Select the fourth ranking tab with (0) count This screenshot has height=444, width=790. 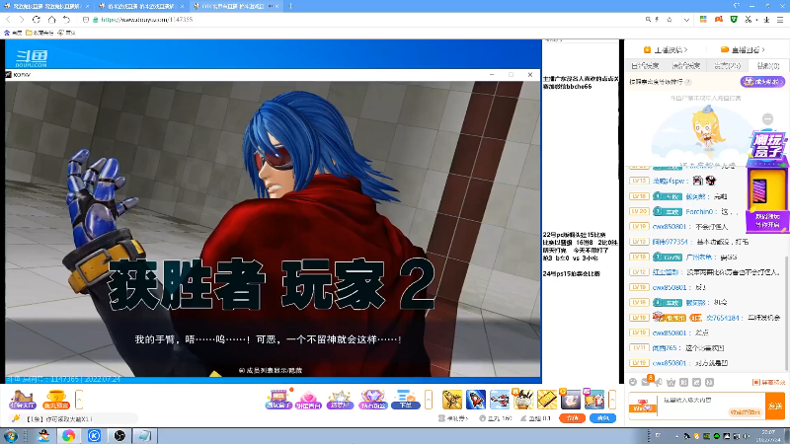[x=768, y=66]
